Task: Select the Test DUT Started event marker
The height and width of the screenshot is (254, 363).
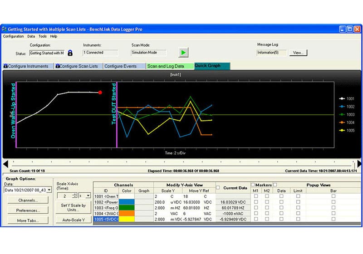Action: [114, 103]
